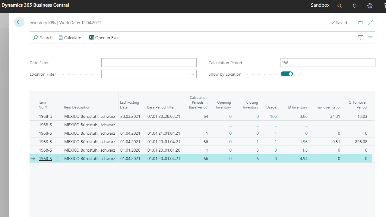
Task: Open the notifications bell
Action: pos(355,6)
